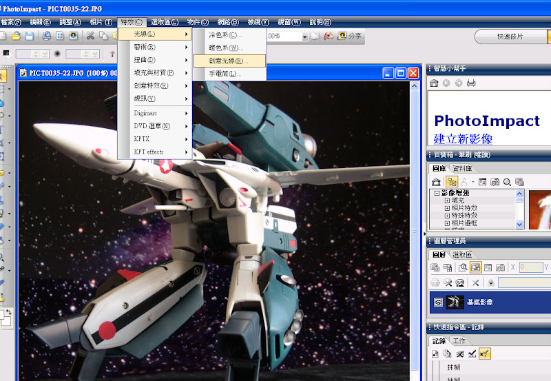551x381 pixels.
Task: Open the 扭曲(D) submenu
Action: tap(155, 60)
